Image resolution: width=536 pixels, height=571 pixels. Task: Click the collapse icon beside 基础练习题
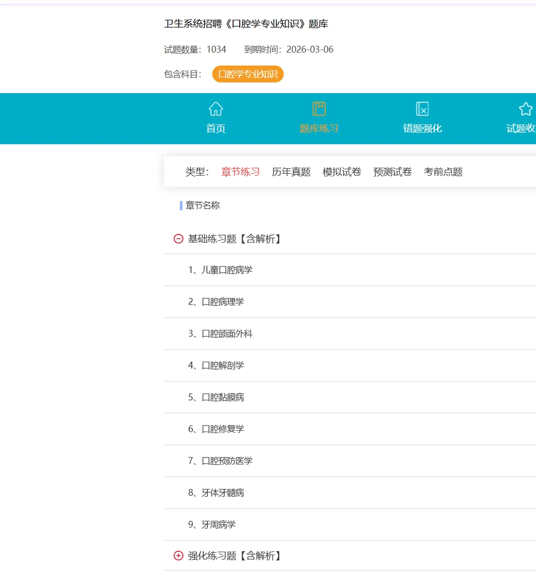[178, 239]
